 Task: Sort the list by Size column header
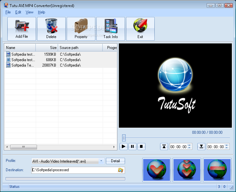click(47, 48)
